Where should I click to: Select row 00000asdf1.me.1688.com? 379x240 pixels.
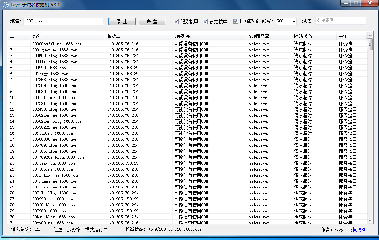187,44
